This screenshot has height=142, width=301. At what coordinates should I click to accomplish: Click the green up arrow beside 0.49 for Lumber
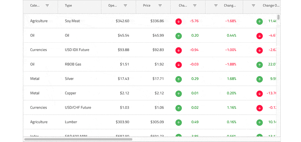[x=178, y=122]
